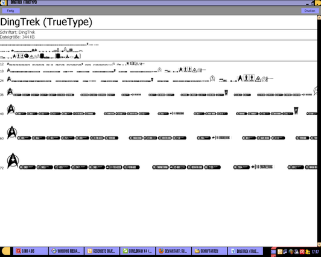Switch to Q-Dir 4.05 taskbar item
Viewport: 321px width, 257px height.
coord(31,251)
